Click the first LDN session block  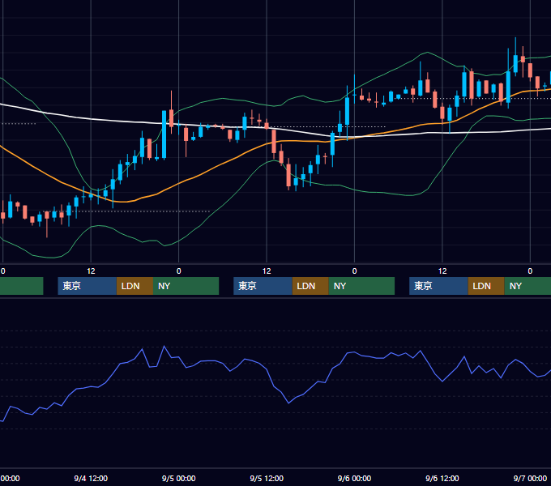(135, 286)
